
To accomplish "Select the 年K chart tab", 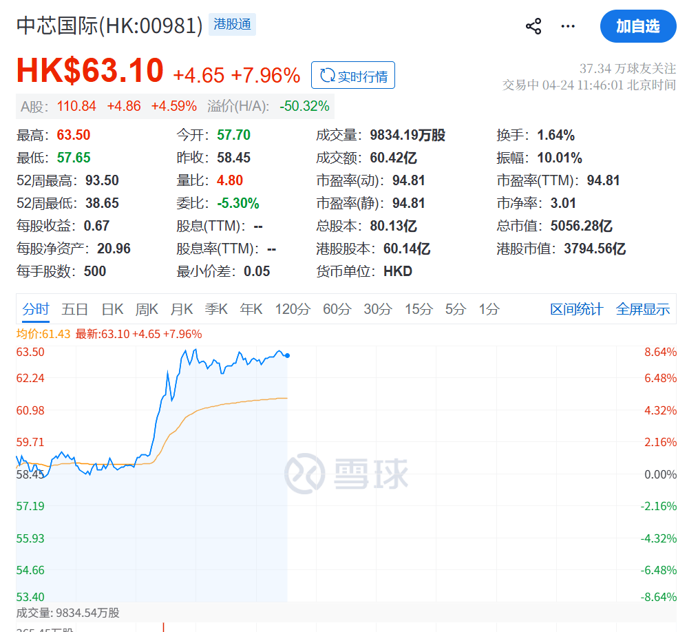I will [x=251, y=309].
